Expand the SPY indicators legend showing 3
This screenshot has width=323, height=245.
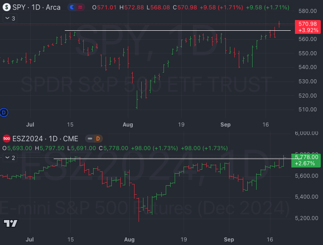pyautogui.click(x=9, y=18)
